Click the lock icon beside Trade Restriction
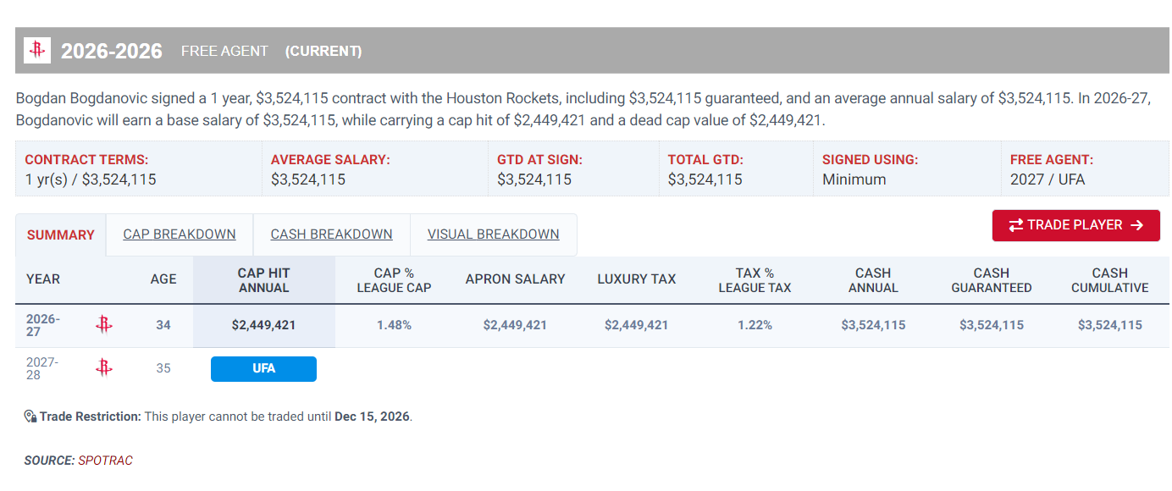 pos(30,417)
